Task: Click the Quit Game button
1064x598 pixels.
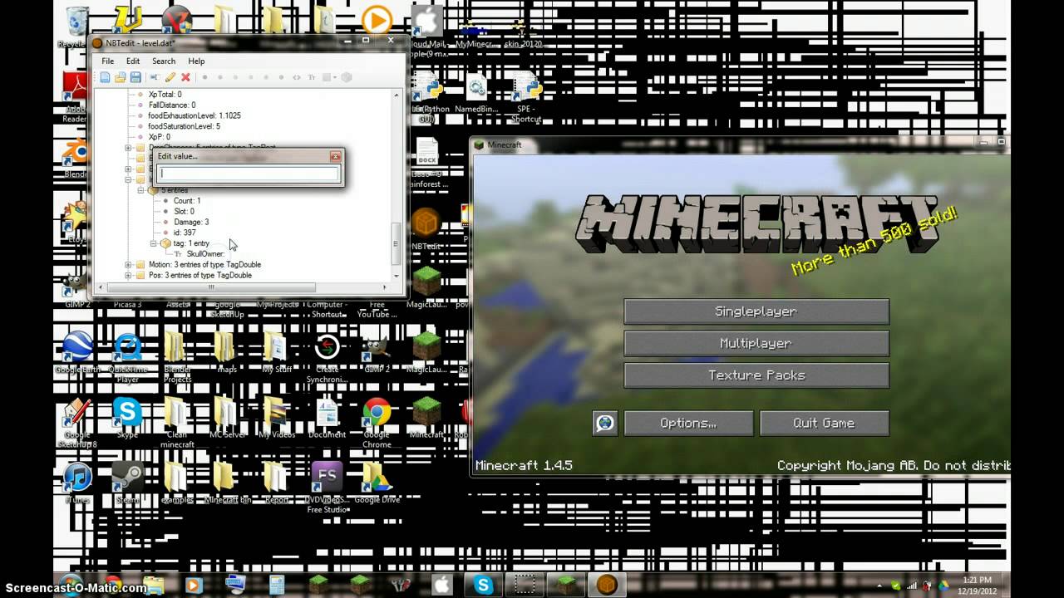Action: pos(824,423)
